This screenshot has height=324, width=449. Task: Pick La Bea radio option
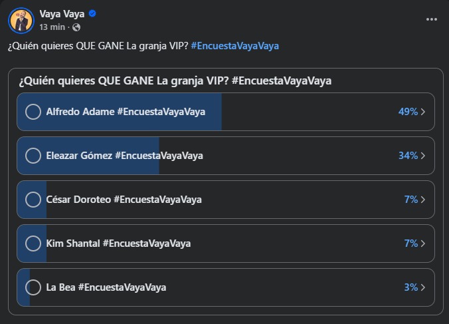pos(33,287)
